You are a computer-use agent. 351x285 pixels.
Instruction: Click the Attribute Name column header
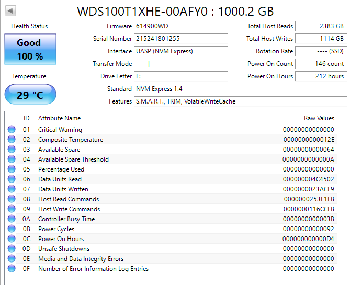pos(60,118)
